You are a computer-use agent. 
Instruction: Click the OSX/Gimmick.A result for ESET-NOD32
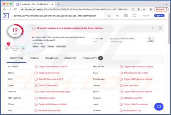click(47, 98)
